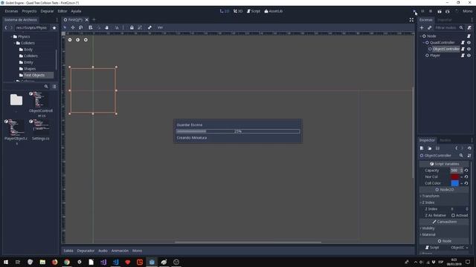Load resource via Inspector folder icon
This screenshot has height=267, width=476.
coord(430,148)
